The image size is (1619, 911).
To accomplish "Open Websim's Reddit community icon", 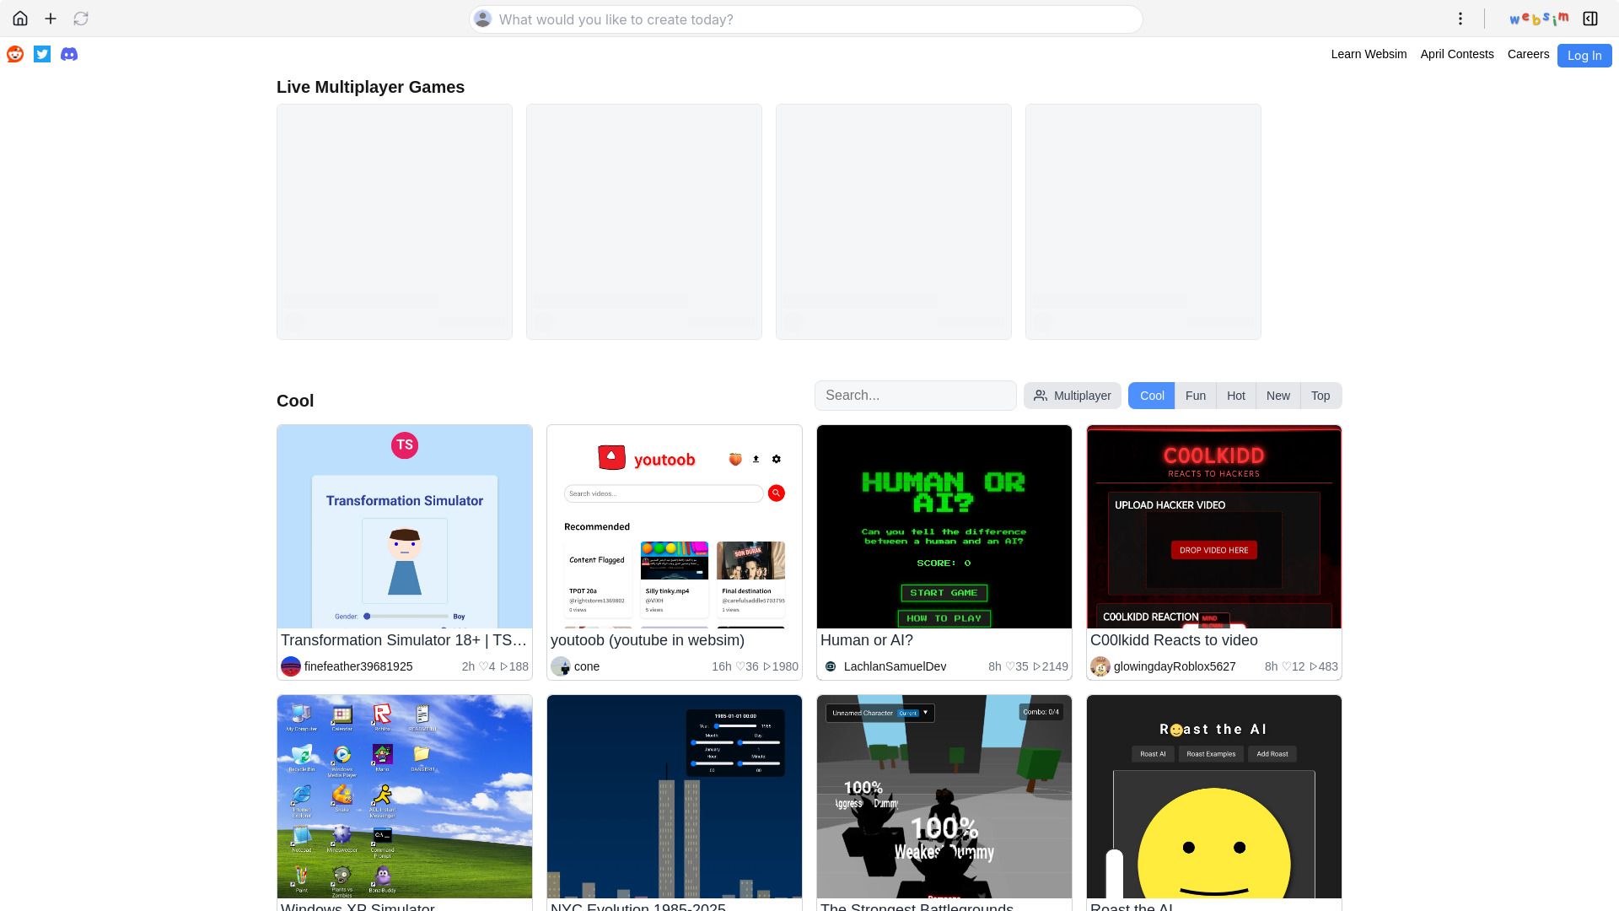I will click(x=14, y=54).
